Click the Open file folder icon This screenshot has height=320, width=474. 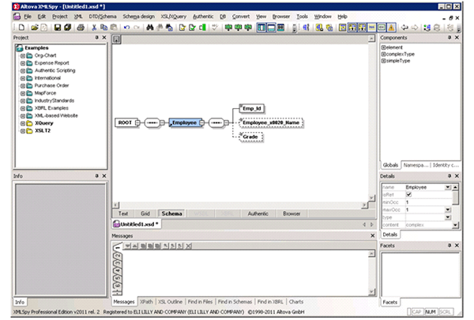click(35, 28)
